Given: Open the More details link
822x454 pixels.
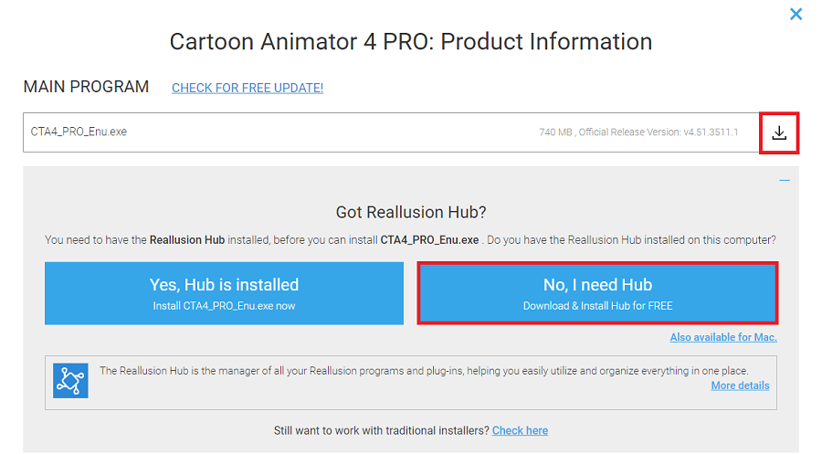Looking at the screenshot, I should pos(740,385).
